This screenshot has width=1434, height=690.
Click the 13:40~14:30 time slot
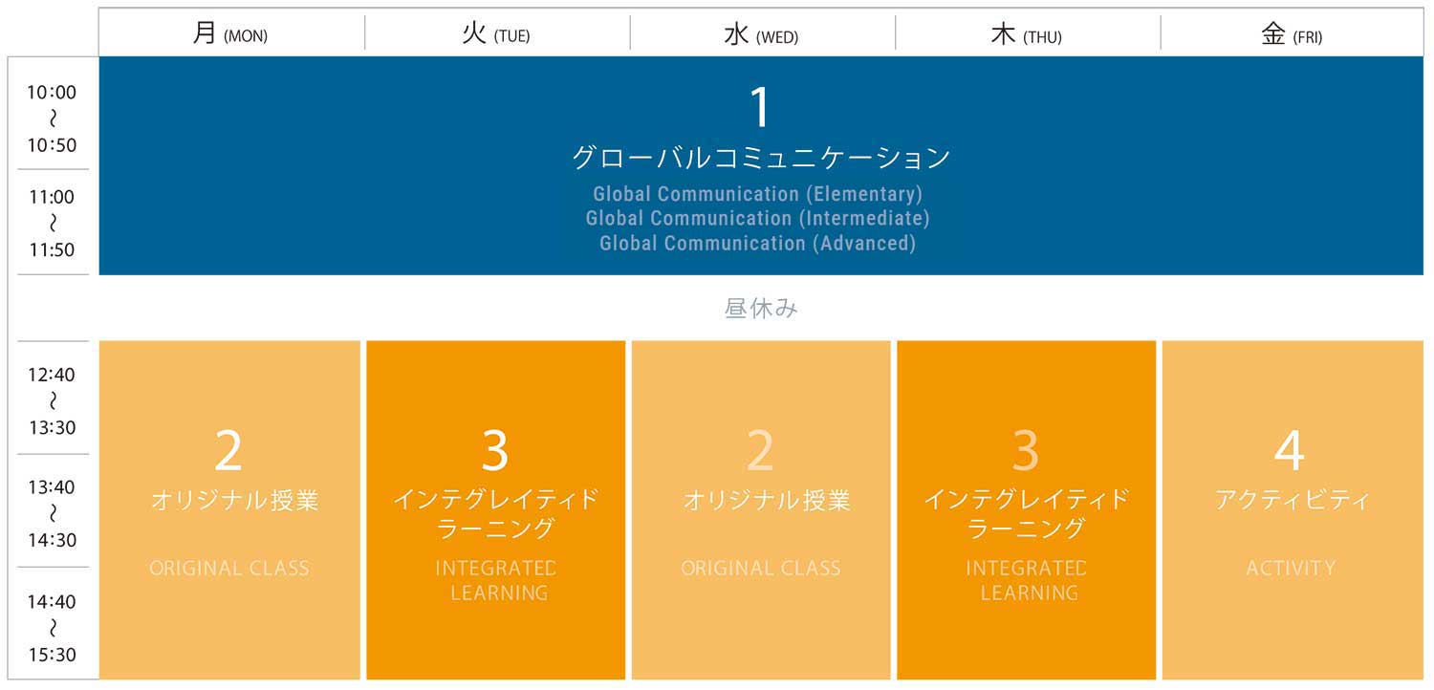tap(52, 513)
